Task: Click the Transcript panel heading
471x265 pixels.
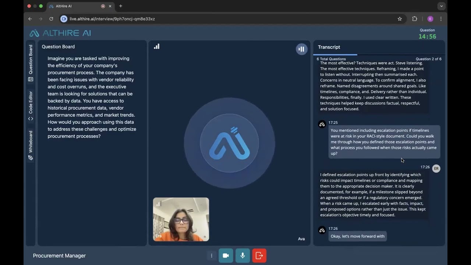Action: 329,47
